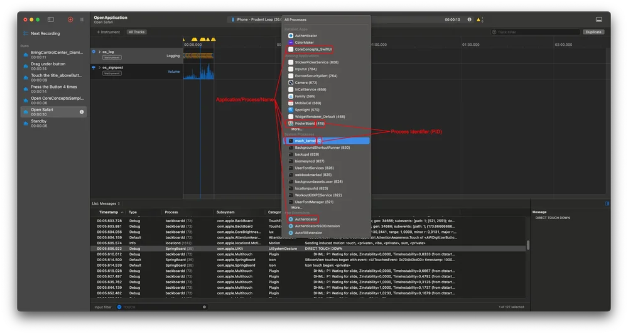The width and height of the screenshot is (628, 334).
Task: Click the Logging label on os_log track
Action: (x=173, y=56)
